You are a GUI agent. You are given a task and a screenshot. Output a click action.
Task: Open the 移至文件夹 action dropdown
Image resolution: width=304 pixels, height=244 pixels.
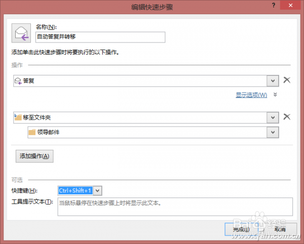(273, 117)
